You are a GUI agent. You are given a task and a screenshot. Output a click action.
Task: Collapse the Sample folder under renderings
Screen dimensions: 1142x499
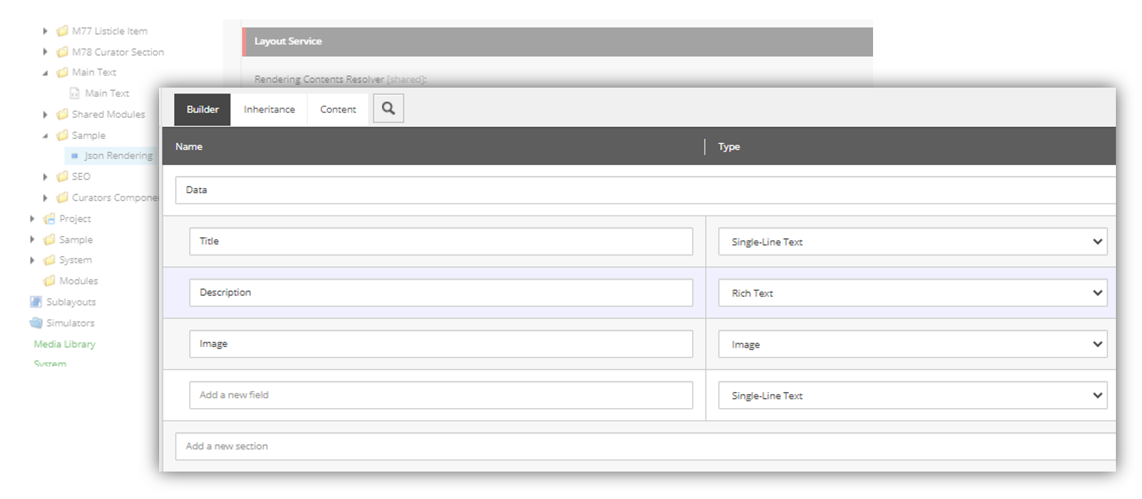click(45, 136)
